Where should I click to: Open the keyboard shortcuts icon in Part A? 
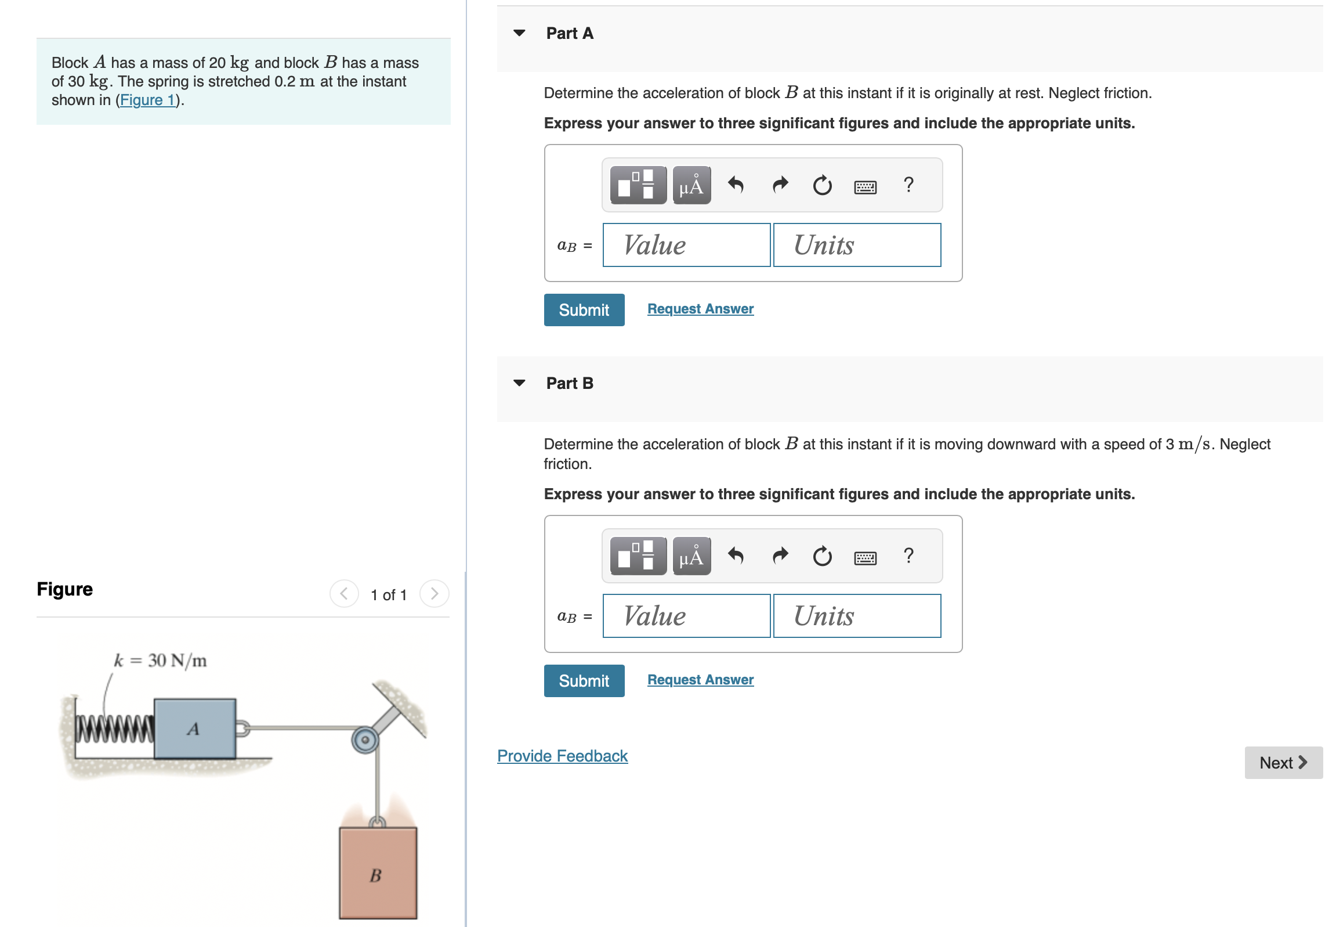[x=865, y=185]
